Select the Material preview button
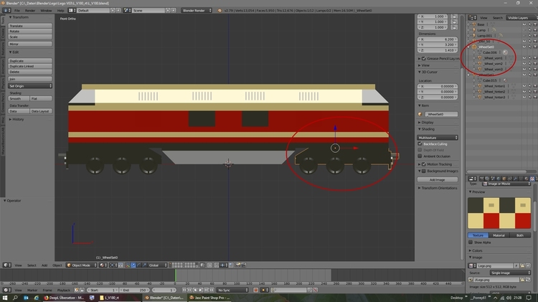Screen dimensions: 538x302 [x=499, y=235]
